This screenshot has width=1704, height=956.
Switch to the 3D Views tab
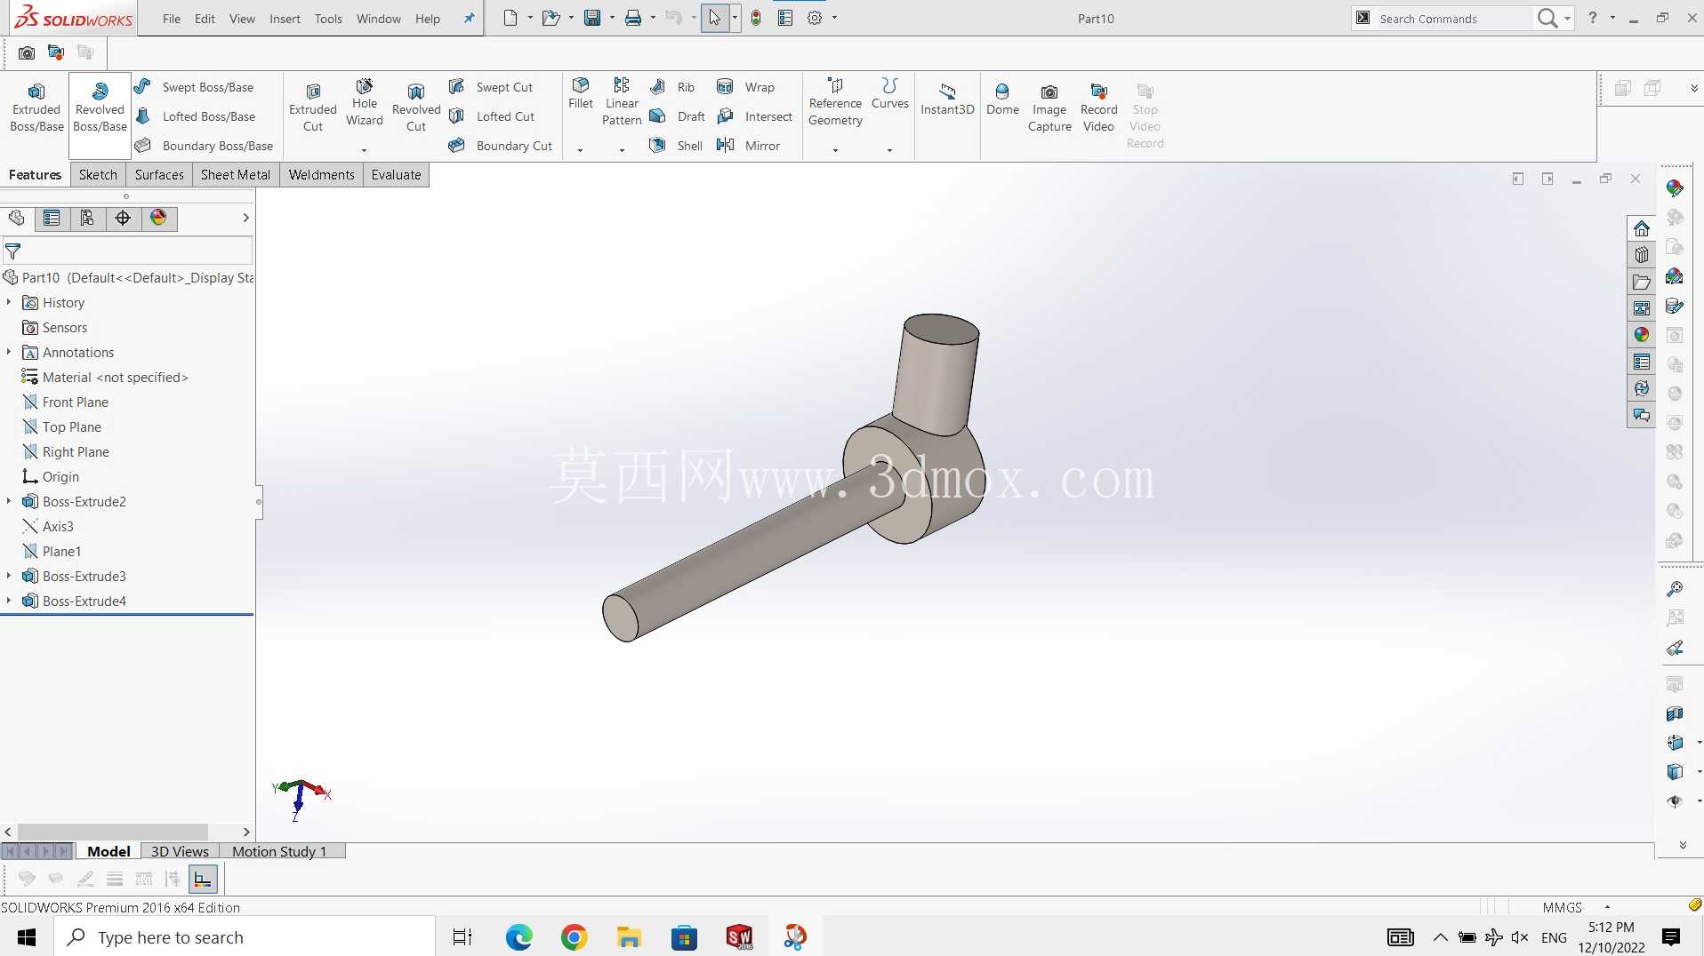tap(180, 851)
